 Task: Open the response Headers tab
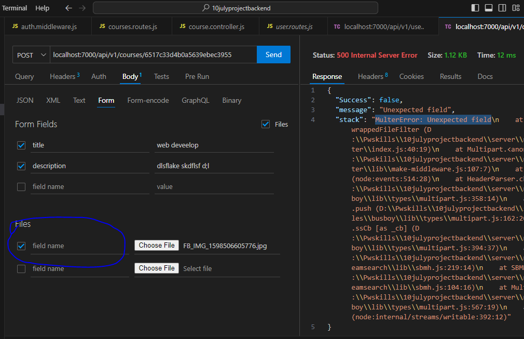pos(373,76)
